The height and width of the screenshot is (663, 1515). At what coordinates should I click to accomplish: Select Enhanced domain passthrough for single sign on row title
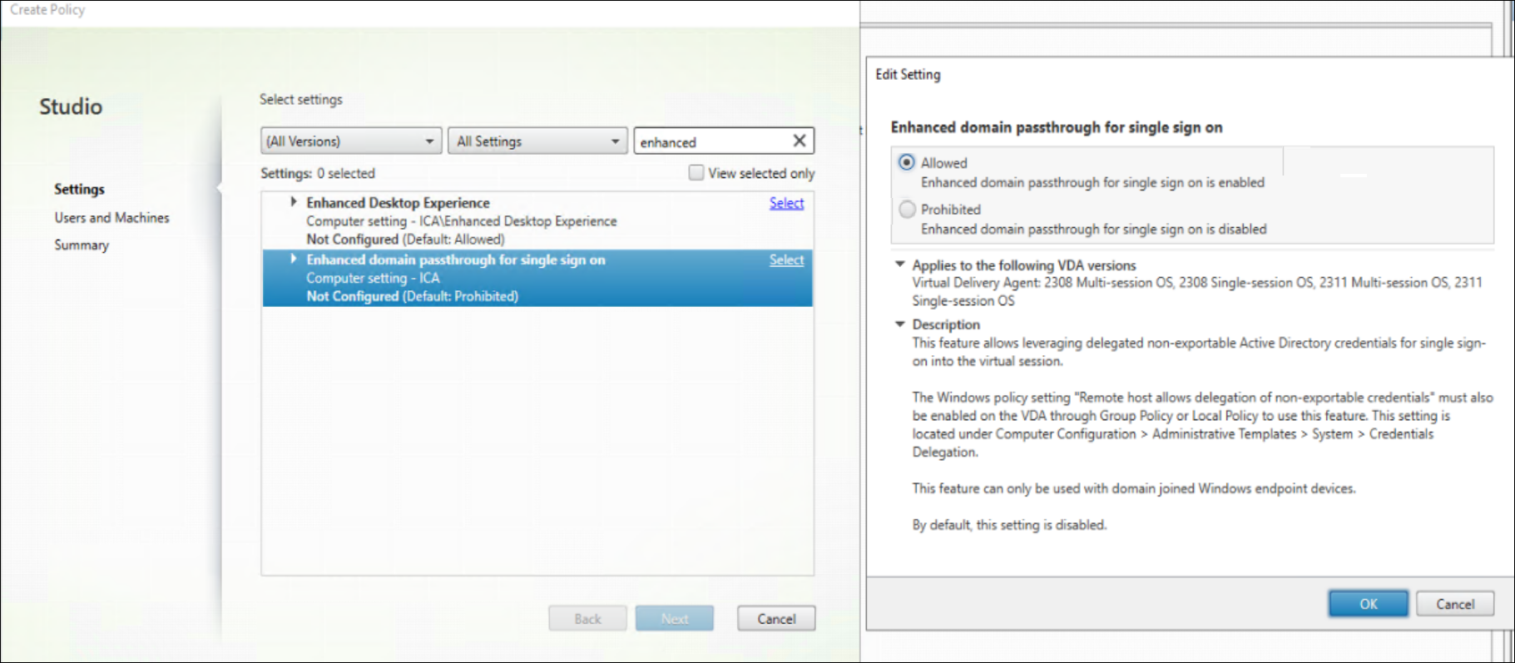(x=455, y=260)
